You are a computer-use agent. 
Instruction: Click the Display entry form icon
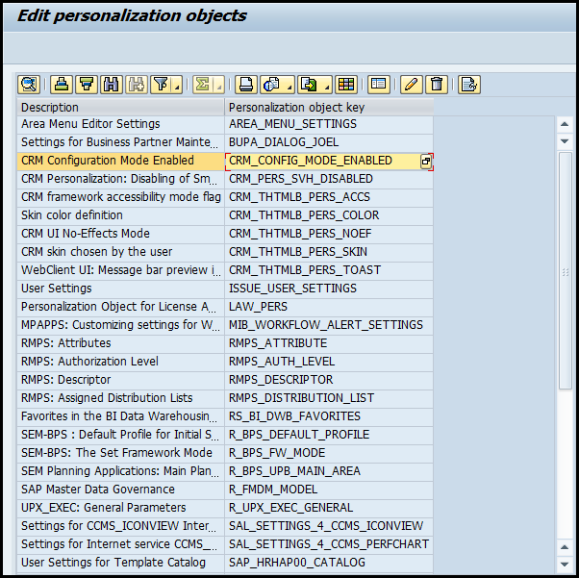click(x=379, y=85)
